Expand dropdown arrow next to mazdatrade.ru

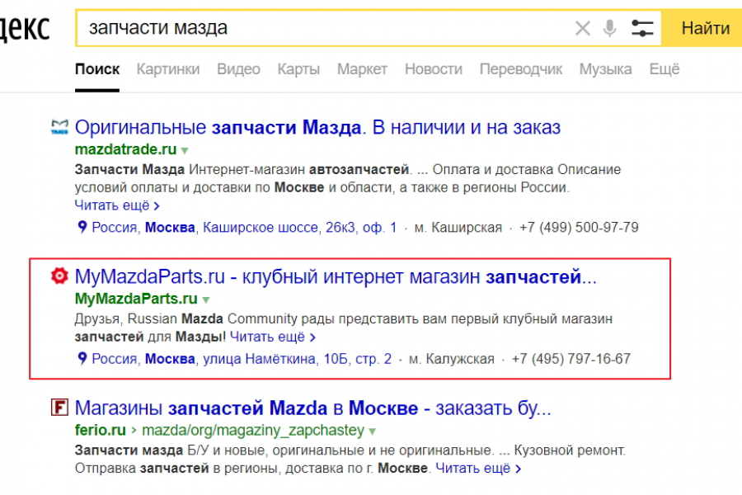(x=185, y=151)
